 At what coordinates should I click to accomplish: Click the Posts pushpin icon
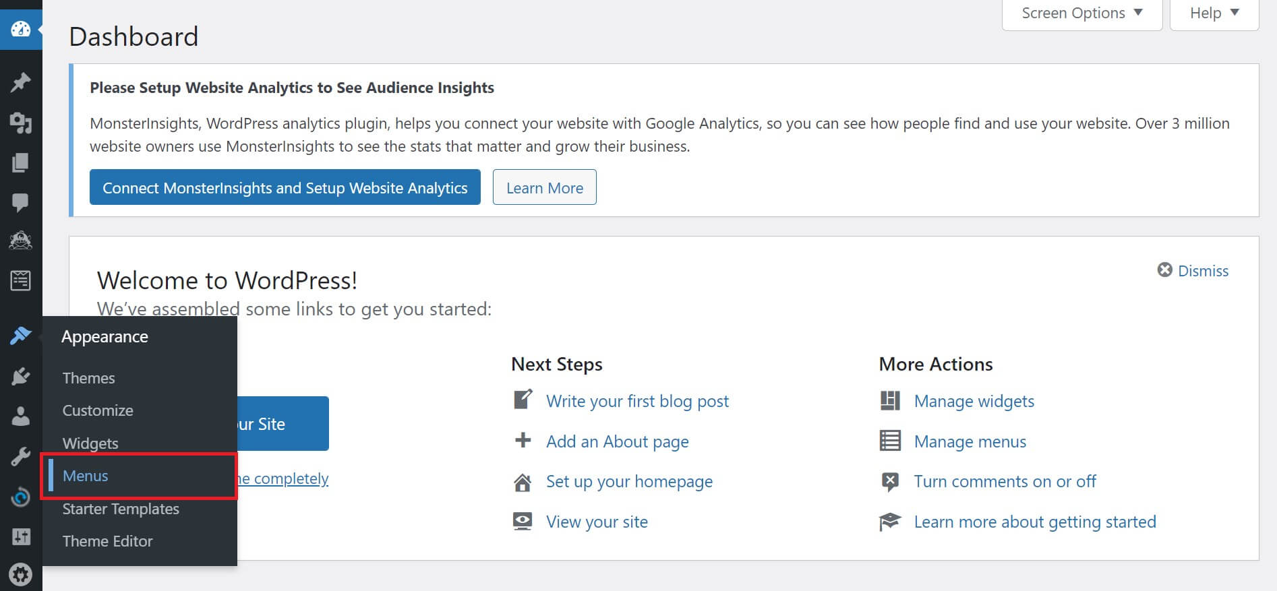20,82
